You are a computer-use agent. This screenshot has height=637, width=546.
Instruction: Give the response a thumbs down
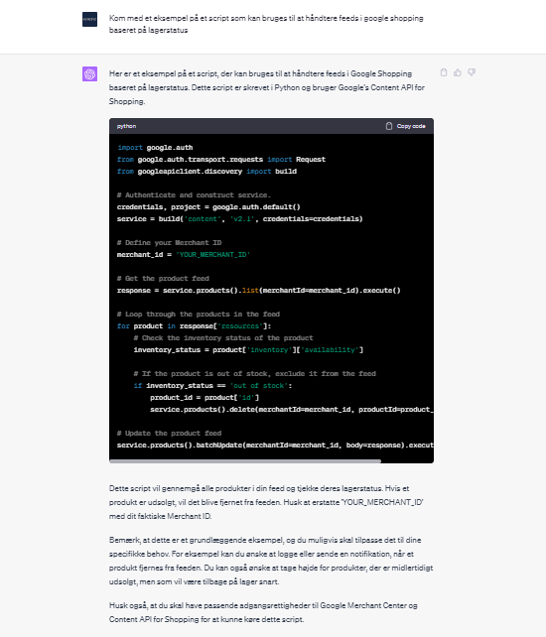point(472,72)
